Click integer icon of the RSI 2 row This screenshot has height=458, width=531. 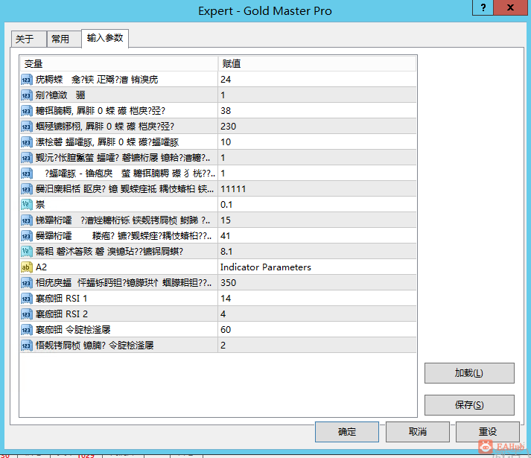26,314
